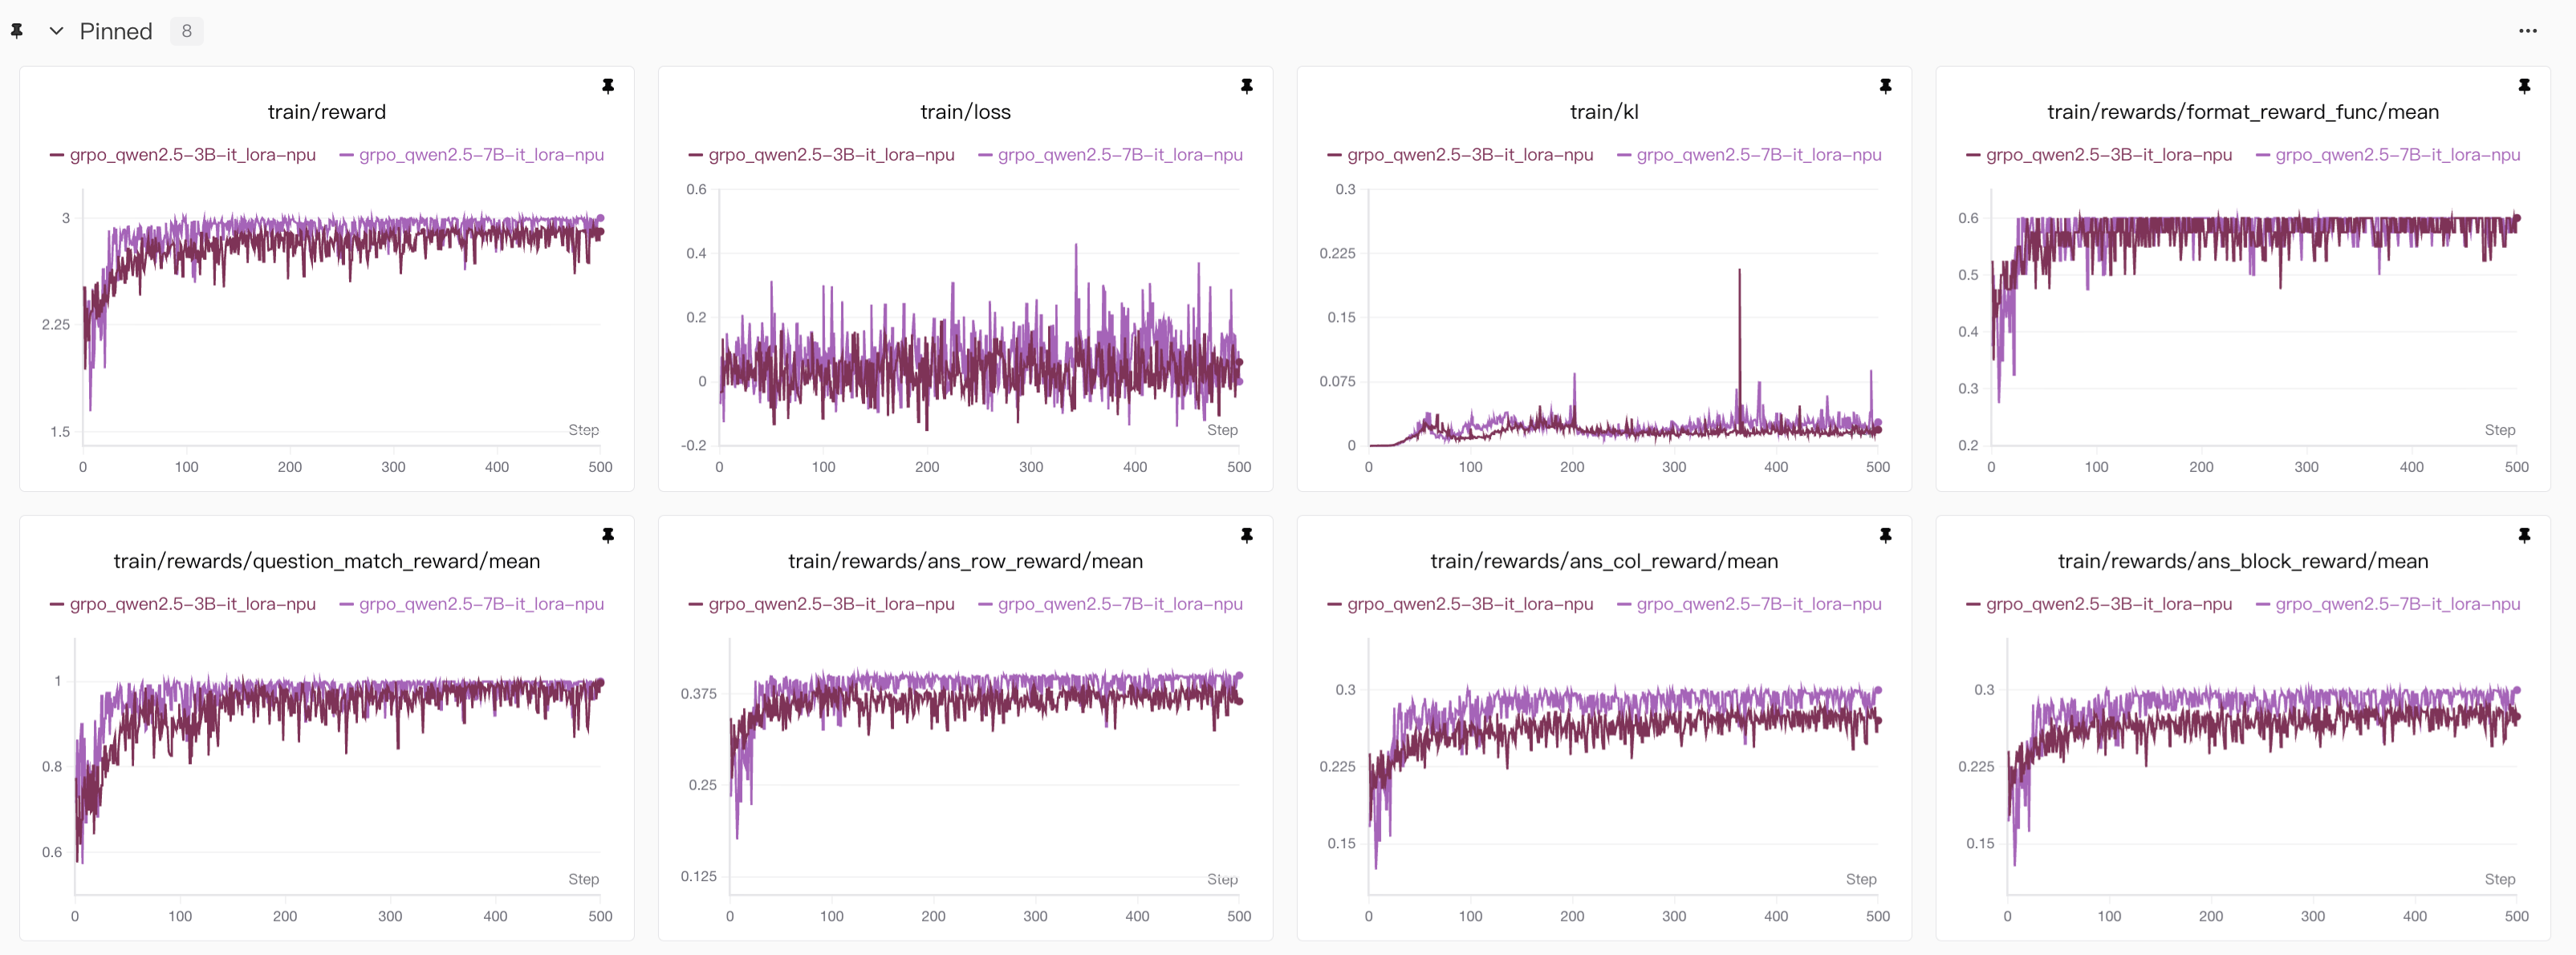
Task: Unpin the train/loss chart
Action: (x=1246, y=86)
